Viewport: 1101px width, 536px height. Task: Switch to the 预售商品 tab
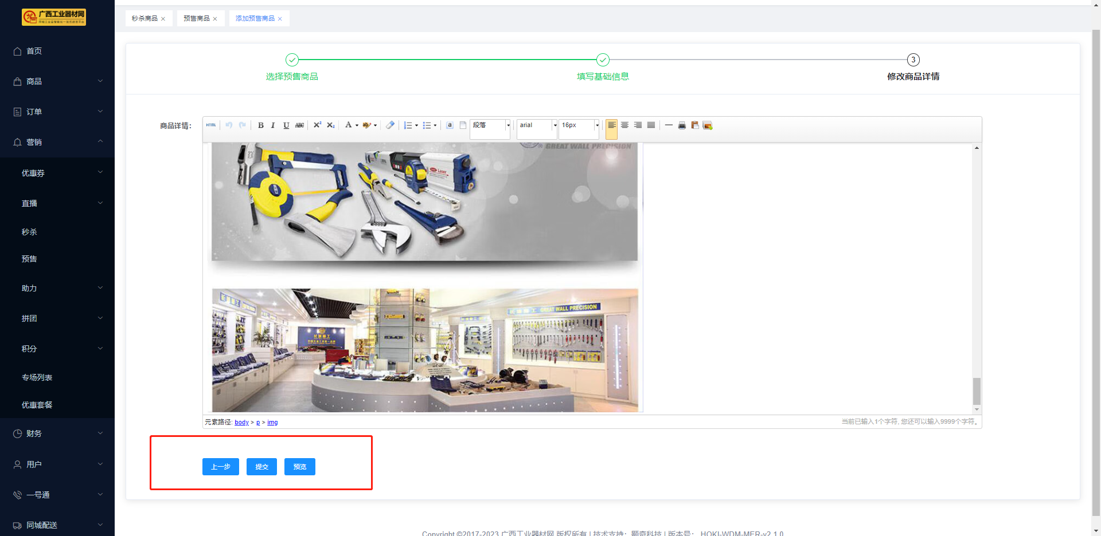[196, 18]
